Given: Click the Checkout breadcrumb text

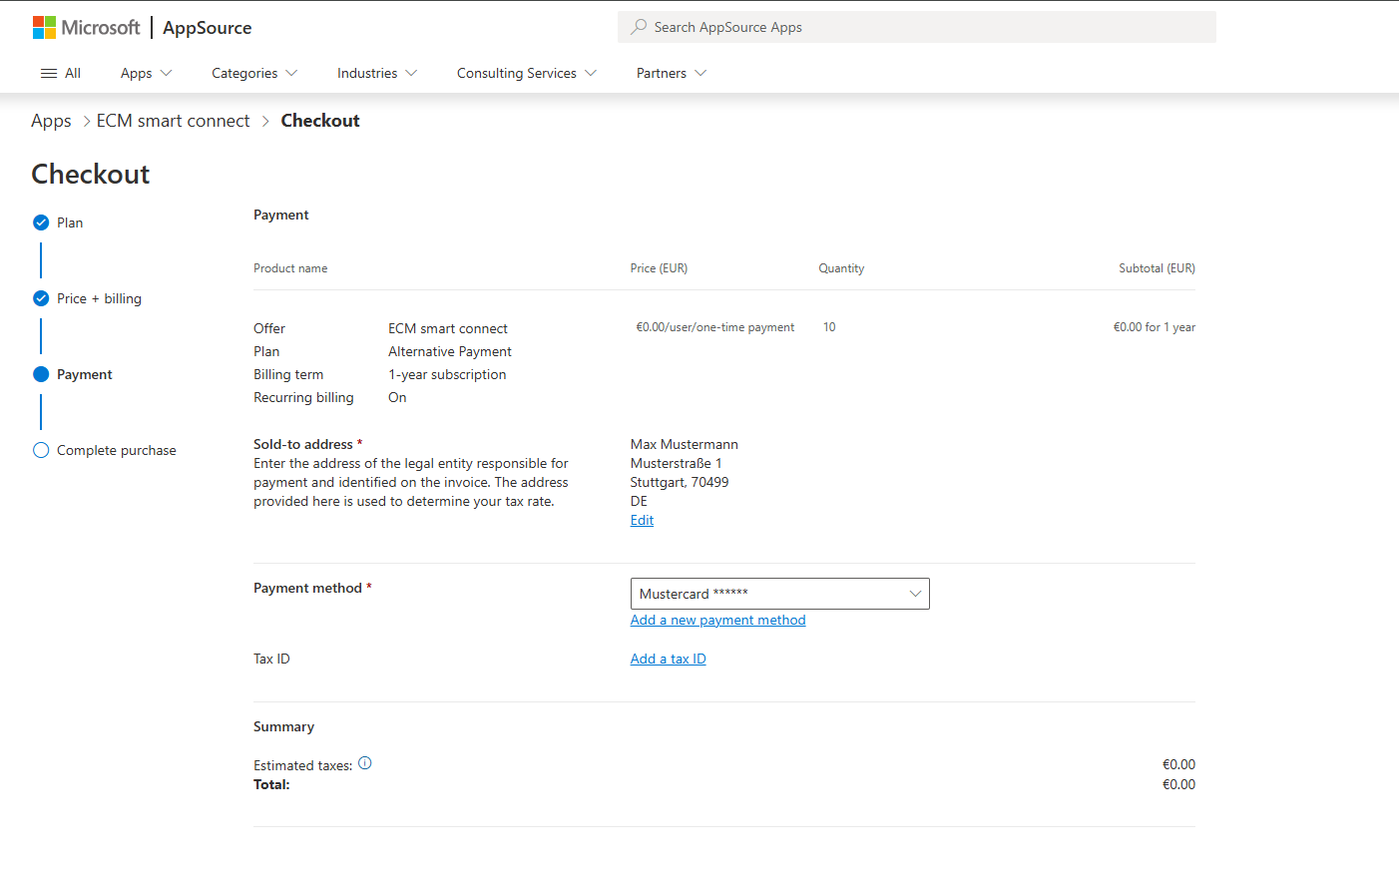Looking at the screenshot, I should point(320,121).
